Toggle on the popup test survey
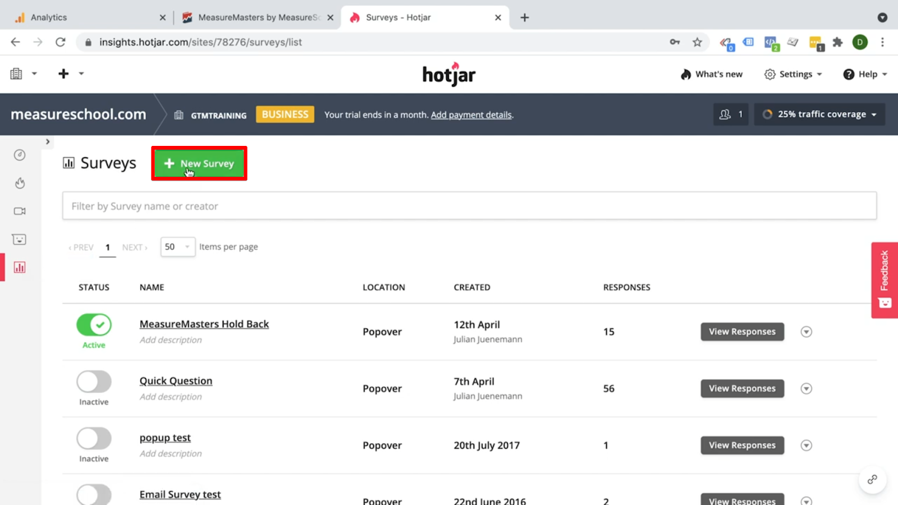 pos(94,438)
